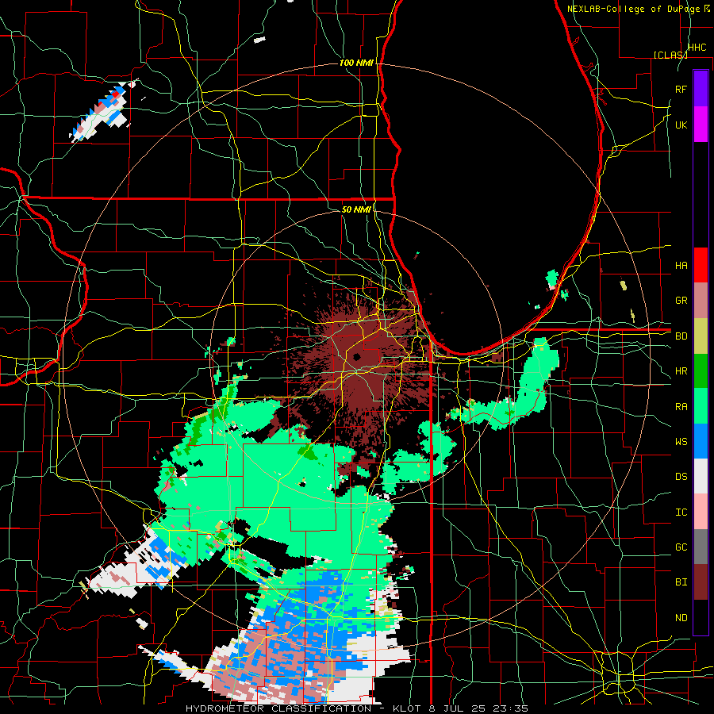The width and height of the screenshot is (714, 714).
Task: Click the red HA legend color swatch
Action: click(701, 265)
